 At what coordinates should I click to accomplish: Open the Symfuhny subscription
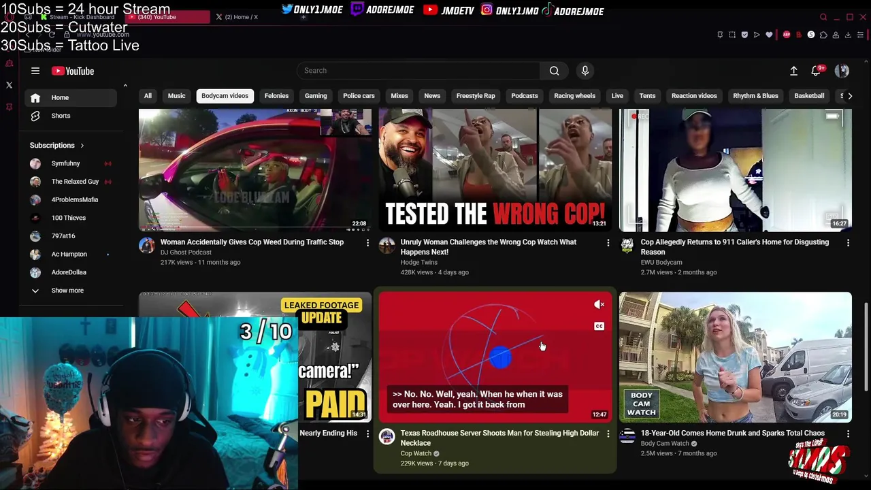click(x=71, y=163)
